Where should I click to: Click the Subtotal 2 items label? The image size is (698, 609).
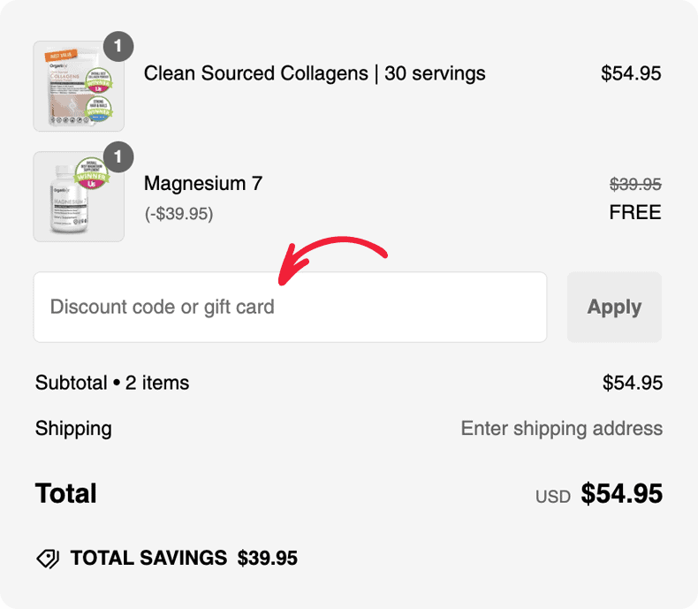point(112,383)
